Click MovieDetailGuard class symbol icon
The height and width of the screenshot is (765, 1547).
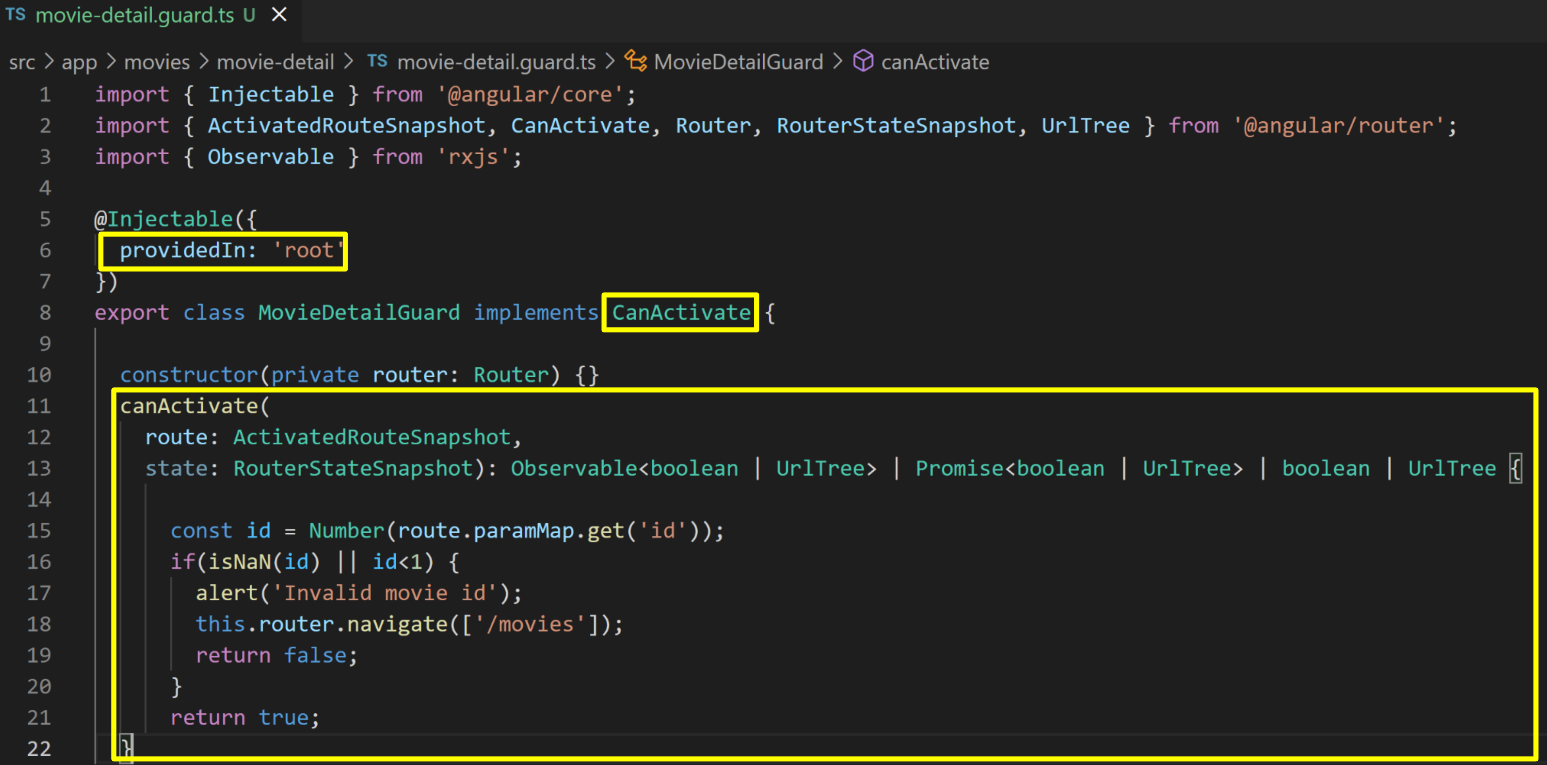[635, 61]
